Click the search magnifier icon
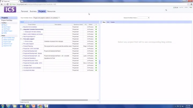 point(166,10)
